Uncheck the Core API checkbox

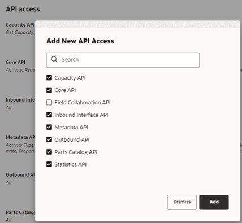click(x=49, y=90)
